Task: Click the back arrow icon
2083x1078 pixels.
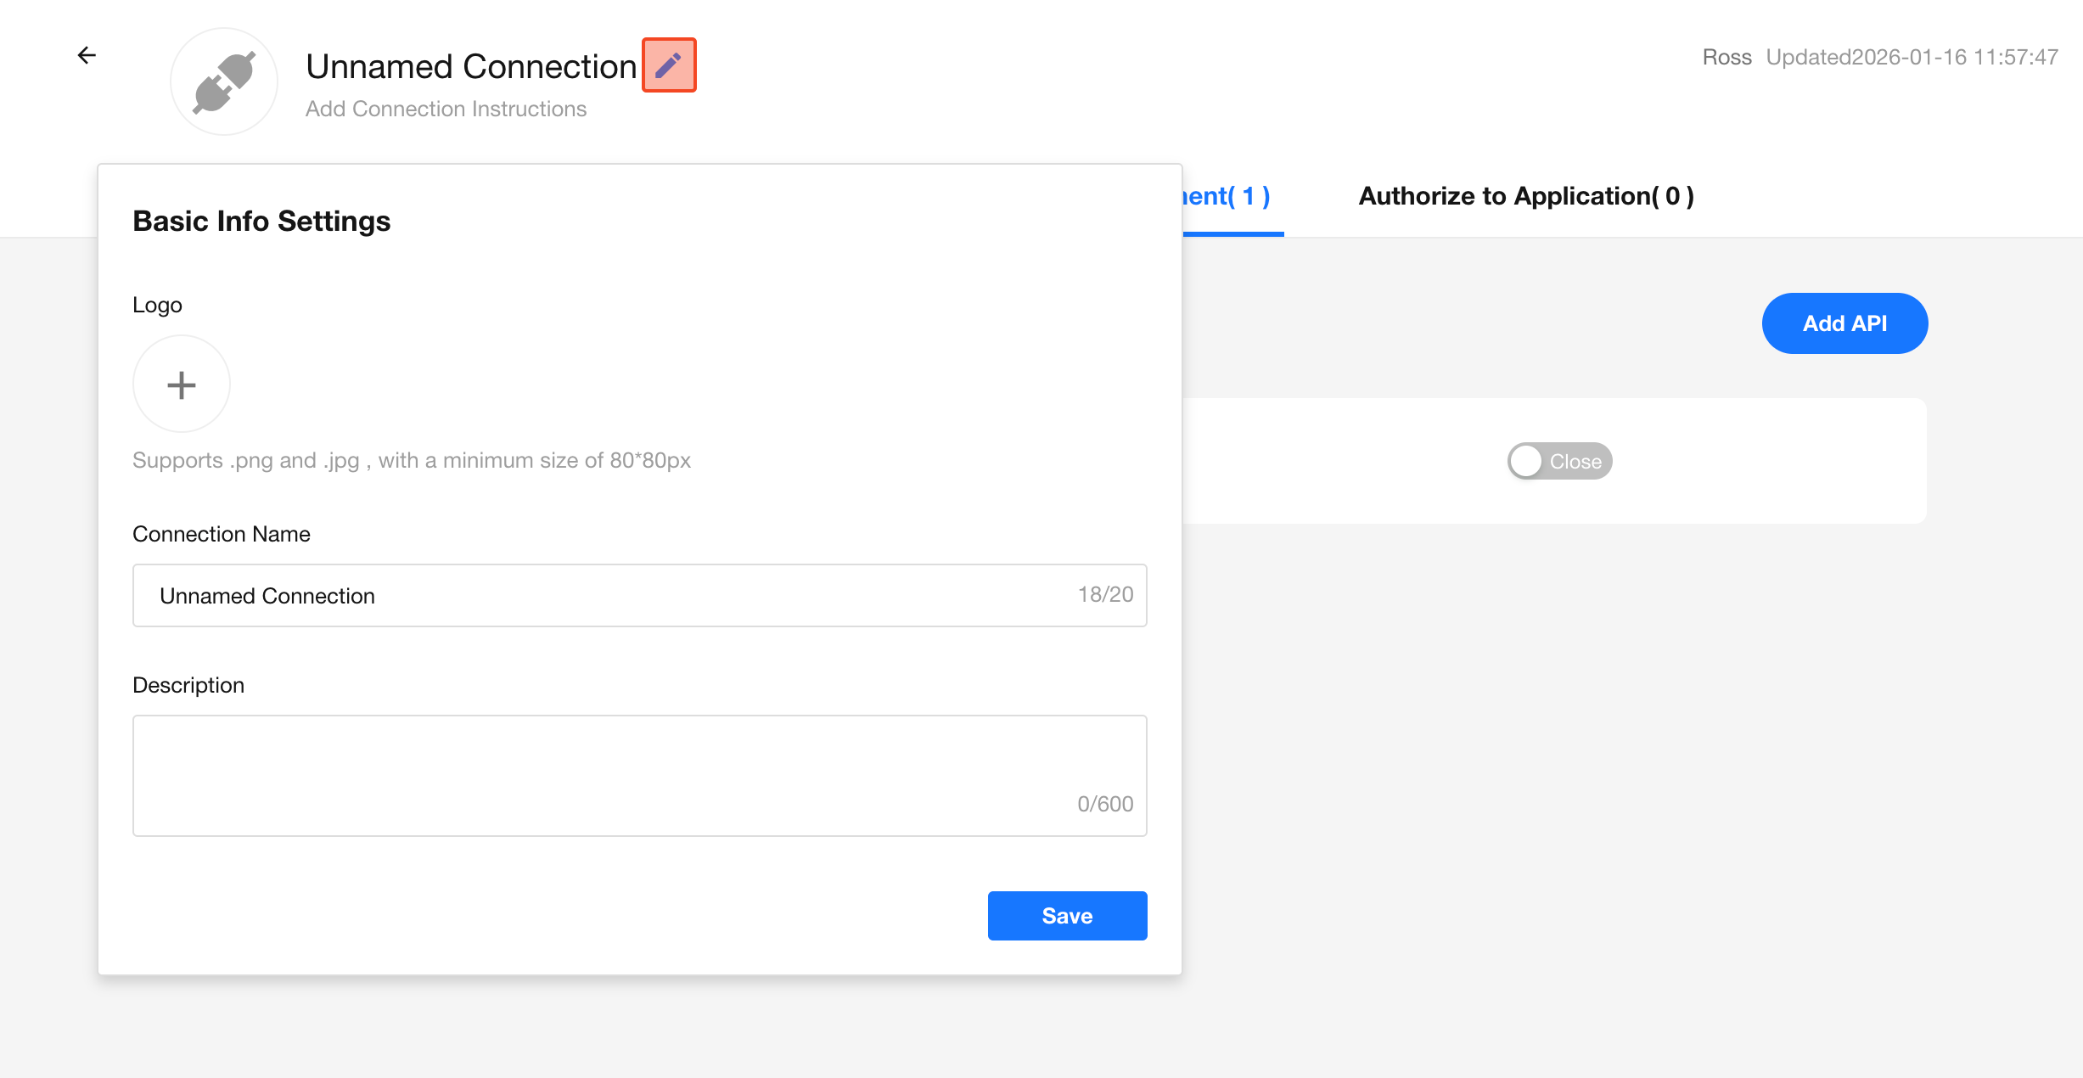Action: coord(87,56)
